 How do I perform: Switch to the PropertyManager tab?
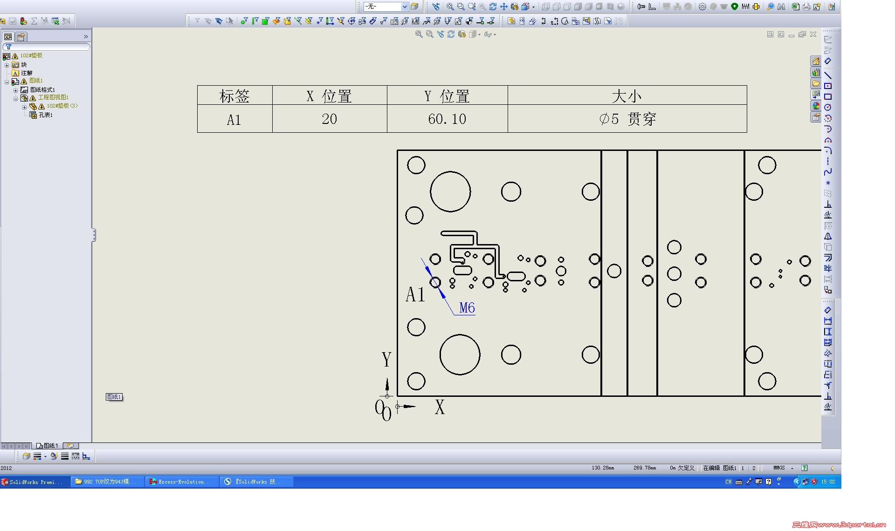[x=21, y=37]
